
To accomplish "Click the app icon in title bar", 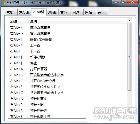I will click(x=3, y=3).
